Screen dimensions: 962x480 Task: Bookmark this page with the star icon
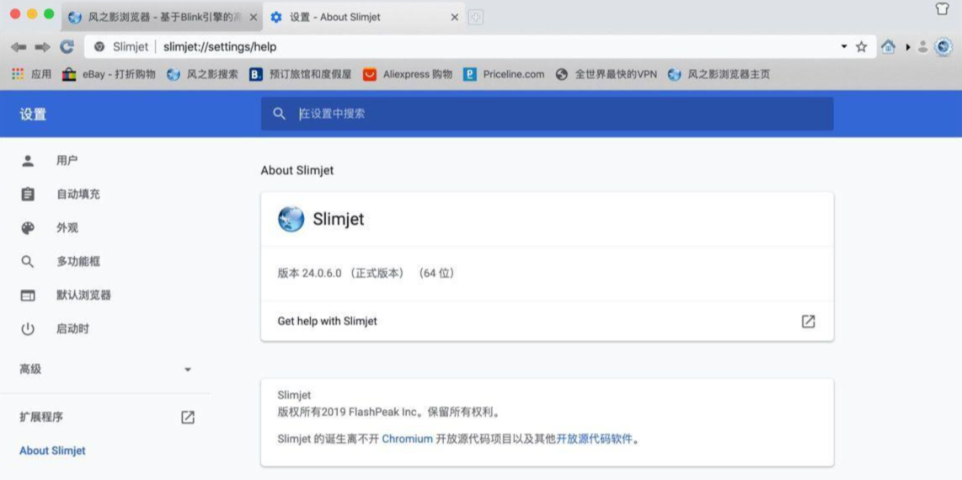coord(862,46)
